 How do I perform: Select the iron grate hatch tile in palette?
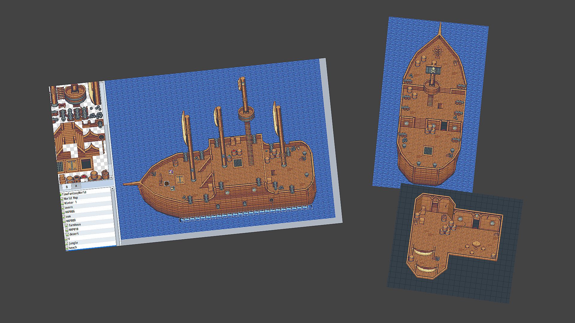(x=61, y=166)
